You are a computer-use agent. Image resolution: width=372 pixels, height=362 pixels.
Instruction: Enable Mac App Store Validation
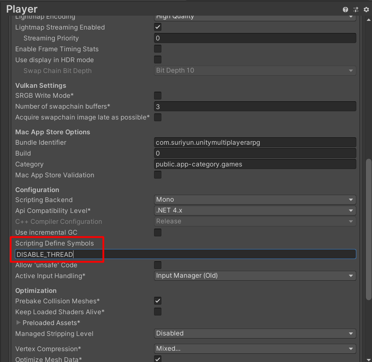point(158,175)
